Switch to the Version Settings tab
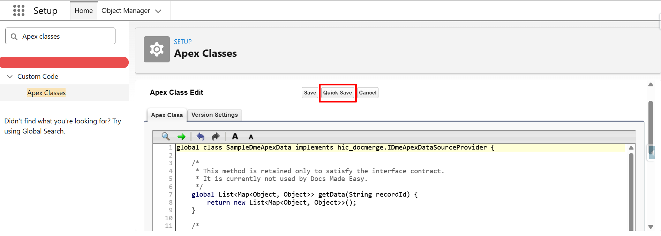Viewport: 661px width, 236px height. click(215, 115)
